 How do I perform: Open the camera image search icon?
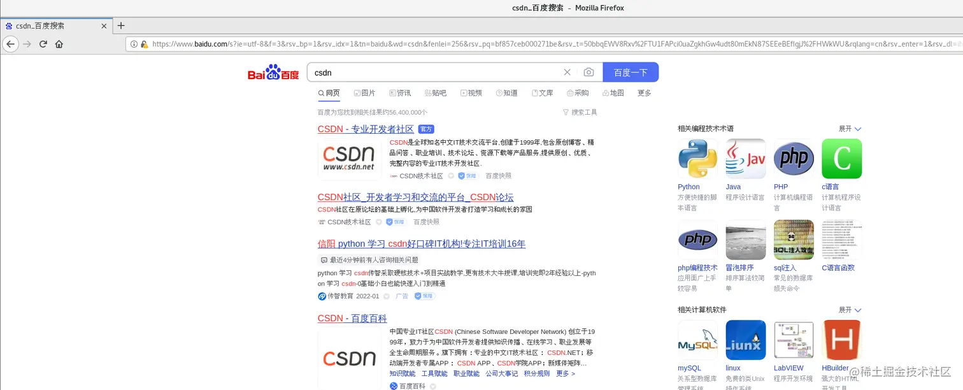tap(588, 72)
